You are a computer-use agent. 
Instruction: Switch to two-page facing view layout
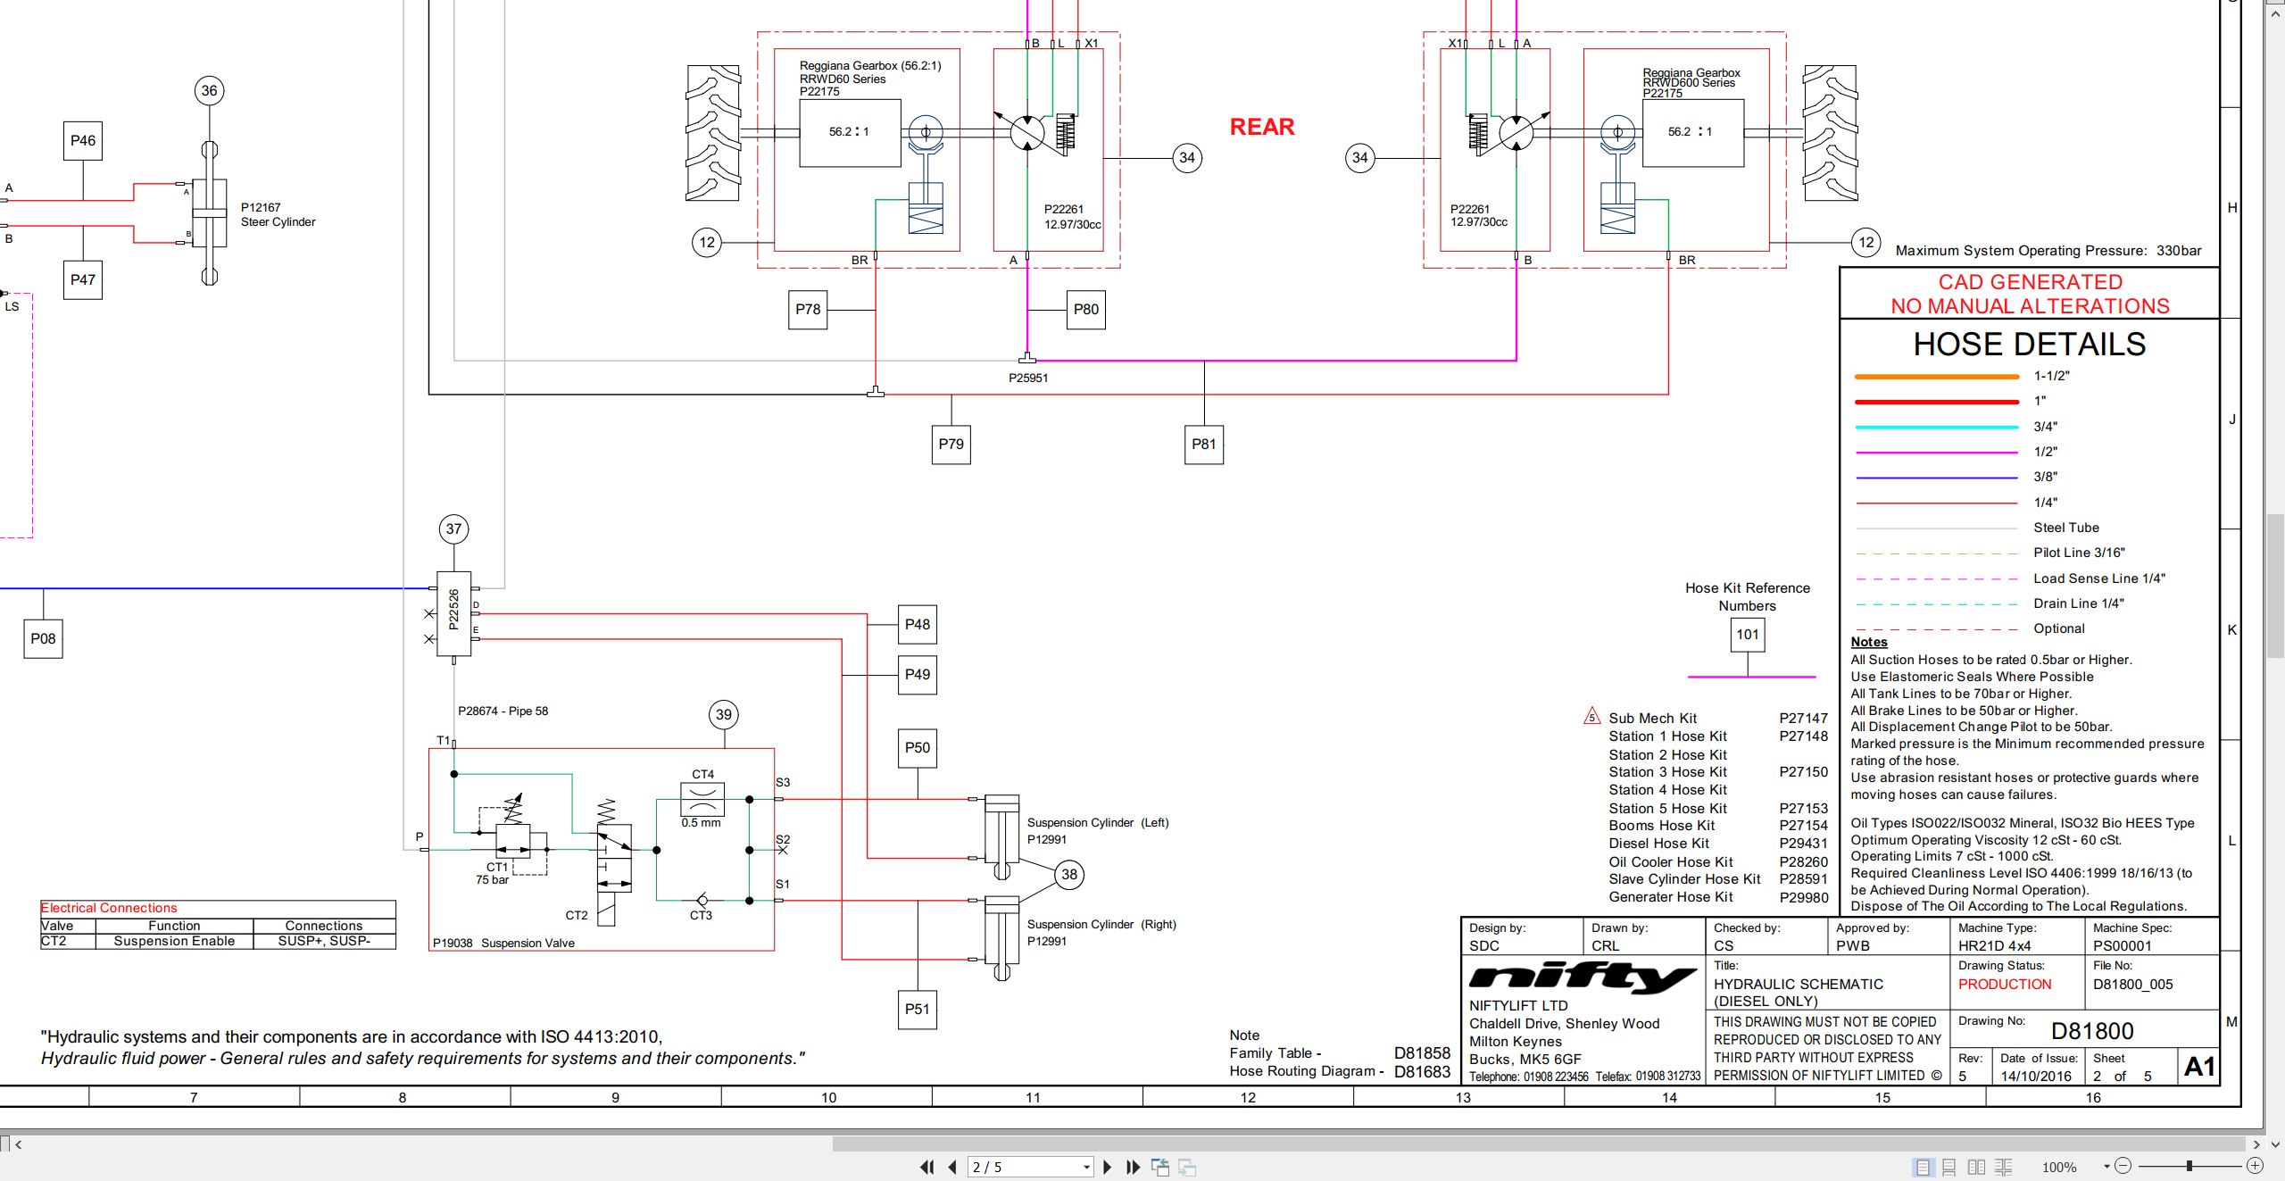1977,1167
